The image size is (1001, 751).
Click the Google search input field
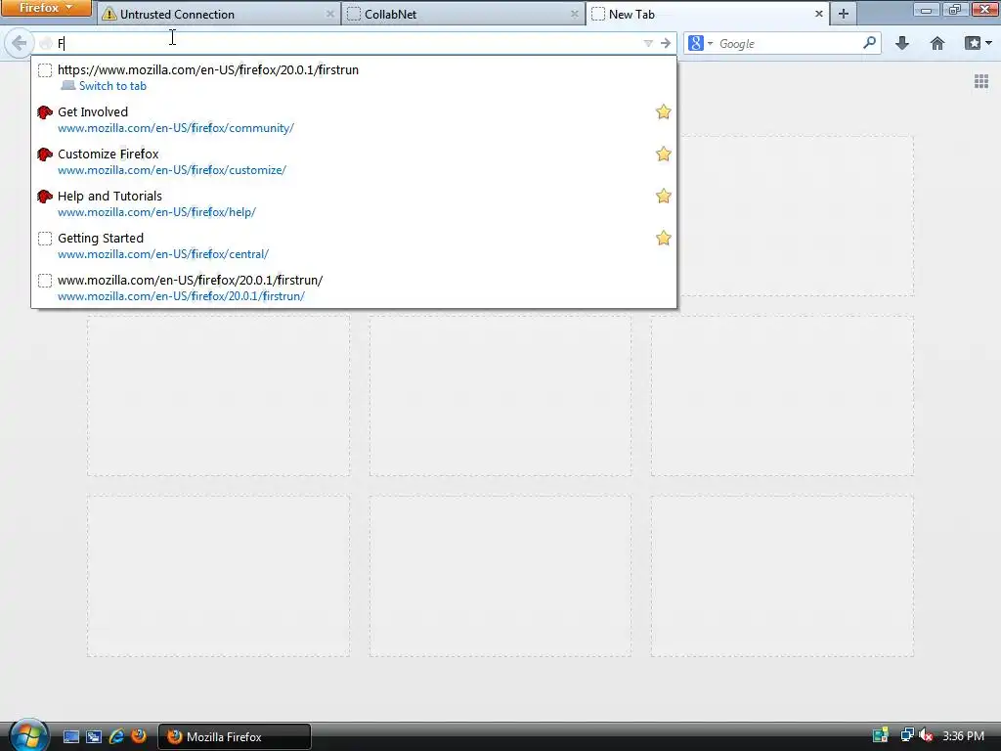(789, 43)
